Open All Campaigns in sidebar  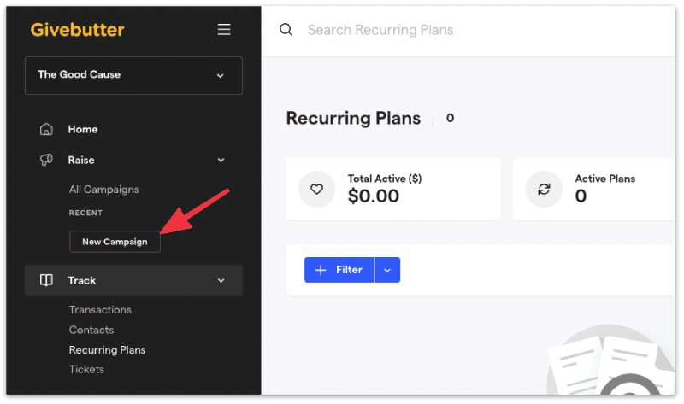coord(103,190)
